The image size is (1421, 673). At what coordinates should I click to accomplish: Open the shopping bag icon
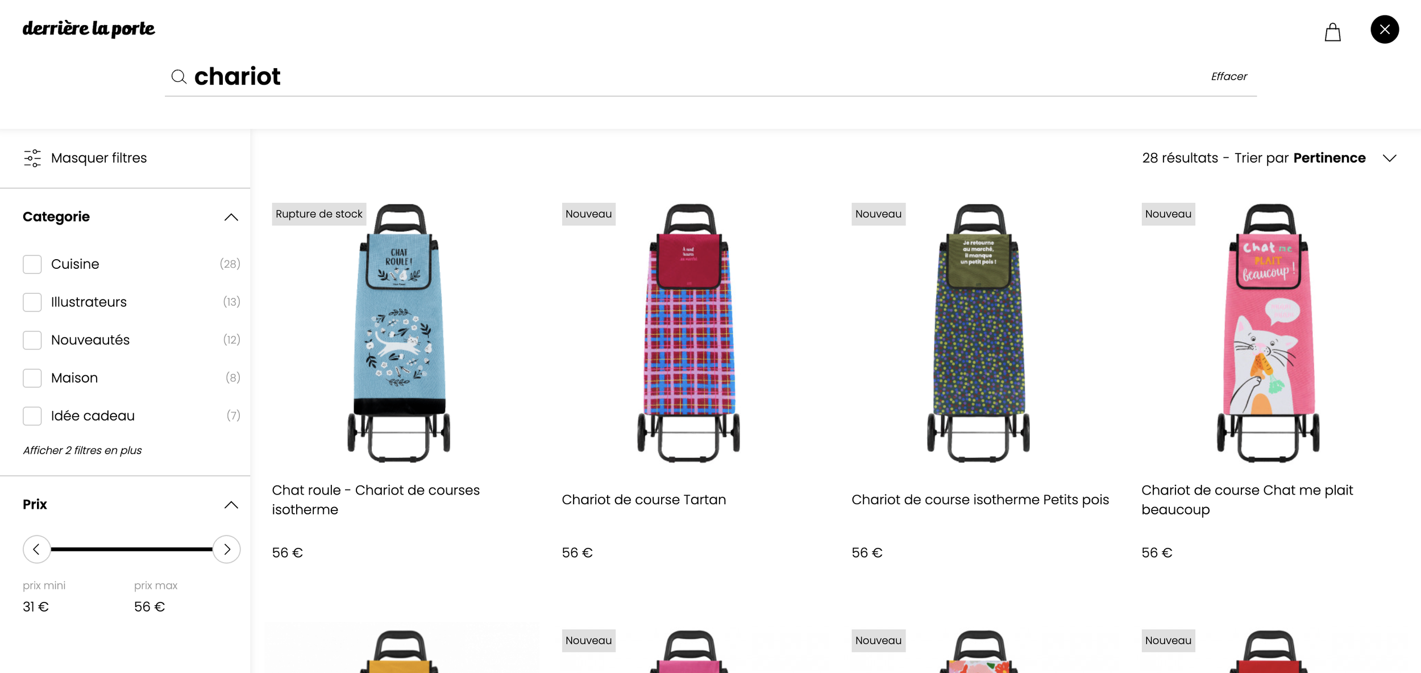pos(1332,32)
